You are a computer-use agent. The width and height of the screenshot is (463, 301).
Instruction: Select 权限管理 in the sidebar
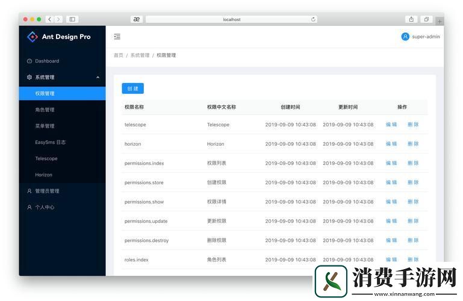point(62,93)
